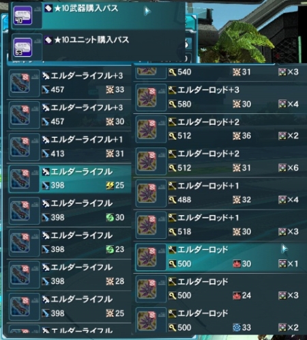Select エルダーライフル+3 with element 30
This screenshot has width=307, height=340.
(x=69, y=115)
